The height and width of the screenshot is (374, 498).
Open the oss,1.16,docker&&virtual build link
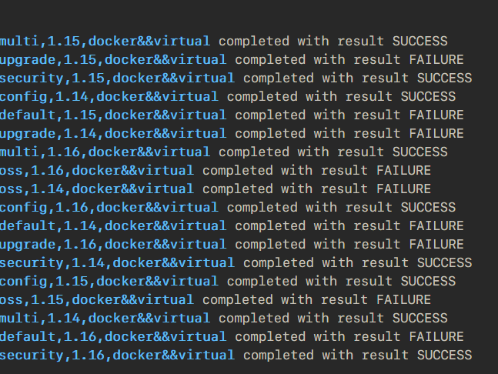pos(96,171)
